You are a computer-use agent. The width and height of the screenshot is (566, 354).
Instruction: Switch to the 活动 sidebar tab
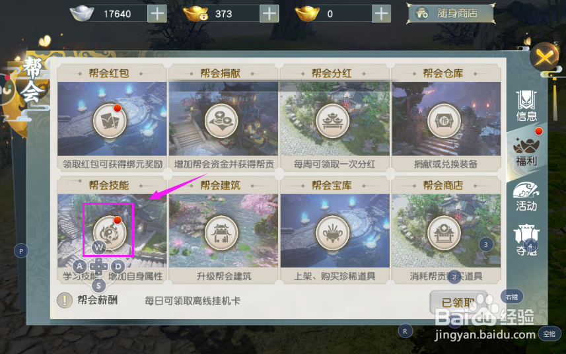(526, 197)
